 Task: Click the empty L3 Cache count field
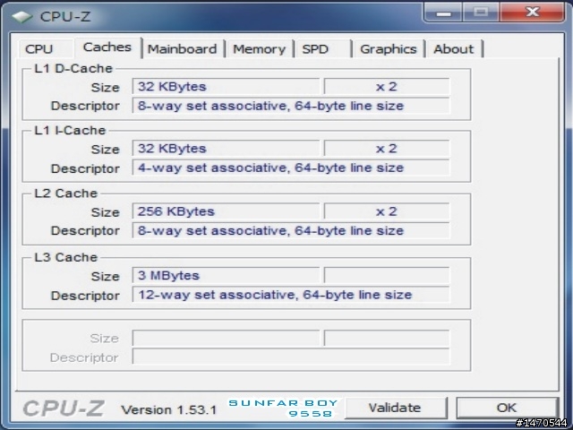[387, 275]
